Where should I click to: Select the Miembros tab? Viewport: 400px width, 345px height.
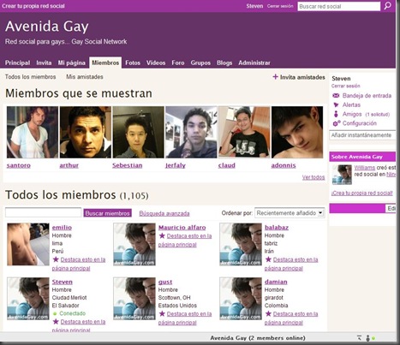pyautogui.click(x=105, y=62)
